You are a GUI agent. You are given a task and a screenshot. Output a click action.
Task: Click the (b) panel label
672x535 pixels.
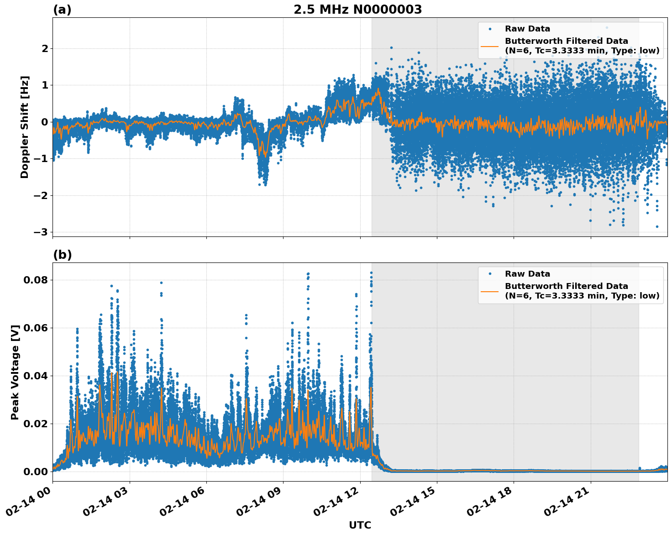(62, 255)
